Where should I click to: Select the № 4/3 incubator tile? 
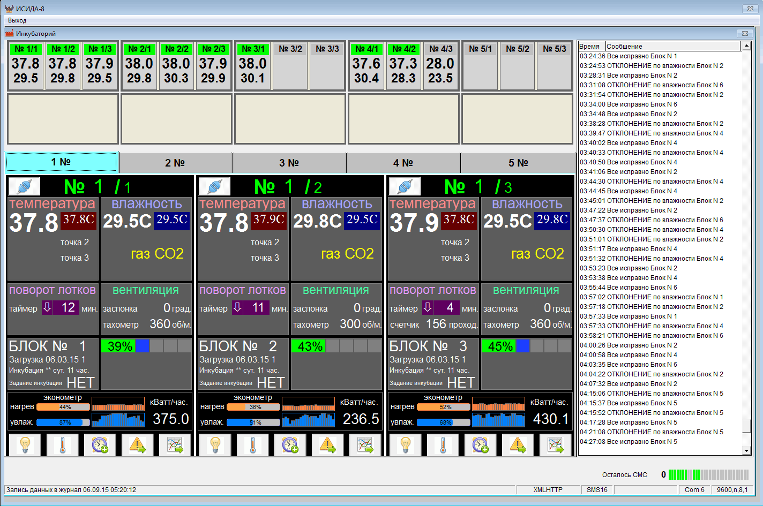(x=440, y=65)
